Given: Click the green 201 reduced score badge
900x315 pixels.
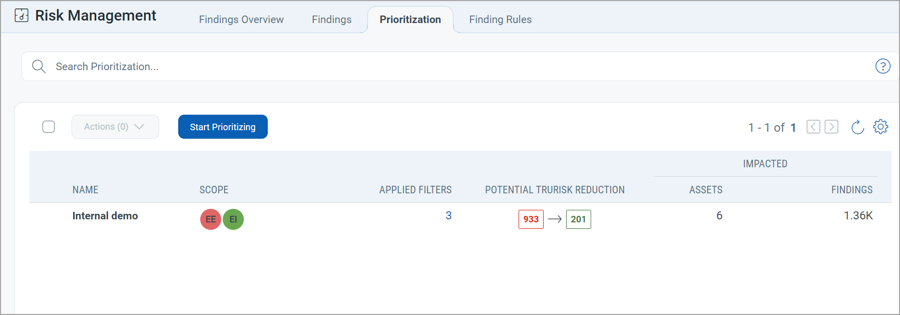Looking at the screenshot, I should 578,219.
